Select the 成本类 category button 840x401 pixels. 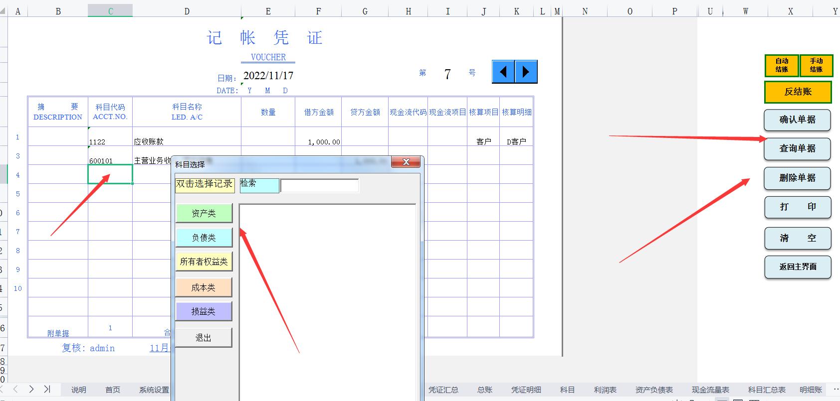tap(204, 287)
